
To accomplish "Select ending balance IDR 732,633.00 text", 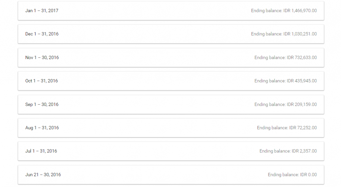I will click(285, 57).
